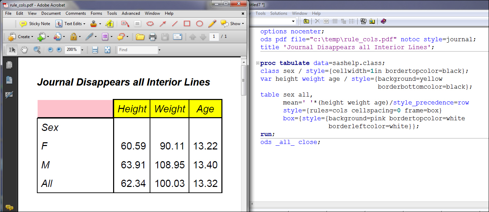The image size is (489, 212).
Task: Choose the red Arrow drawing tool
Action: 162,24
